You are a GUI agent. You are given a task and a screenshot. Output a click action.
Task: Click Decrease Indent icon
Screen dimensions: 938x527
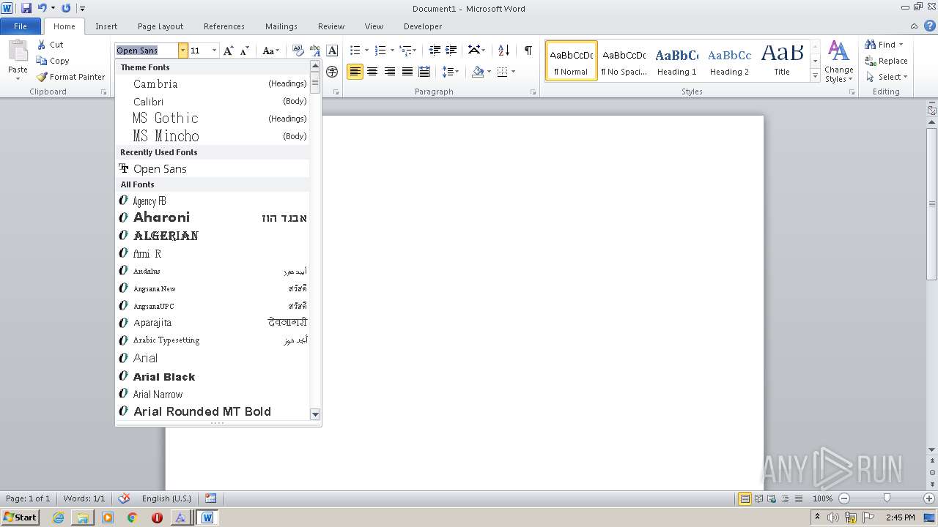(x=435, y=51)
